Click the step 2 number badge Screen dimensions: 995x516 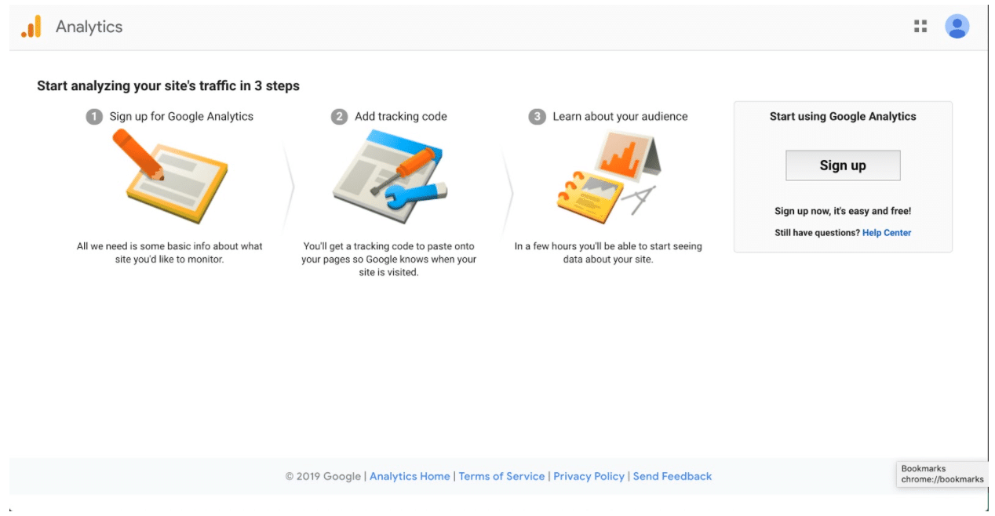tap(339, 117)
